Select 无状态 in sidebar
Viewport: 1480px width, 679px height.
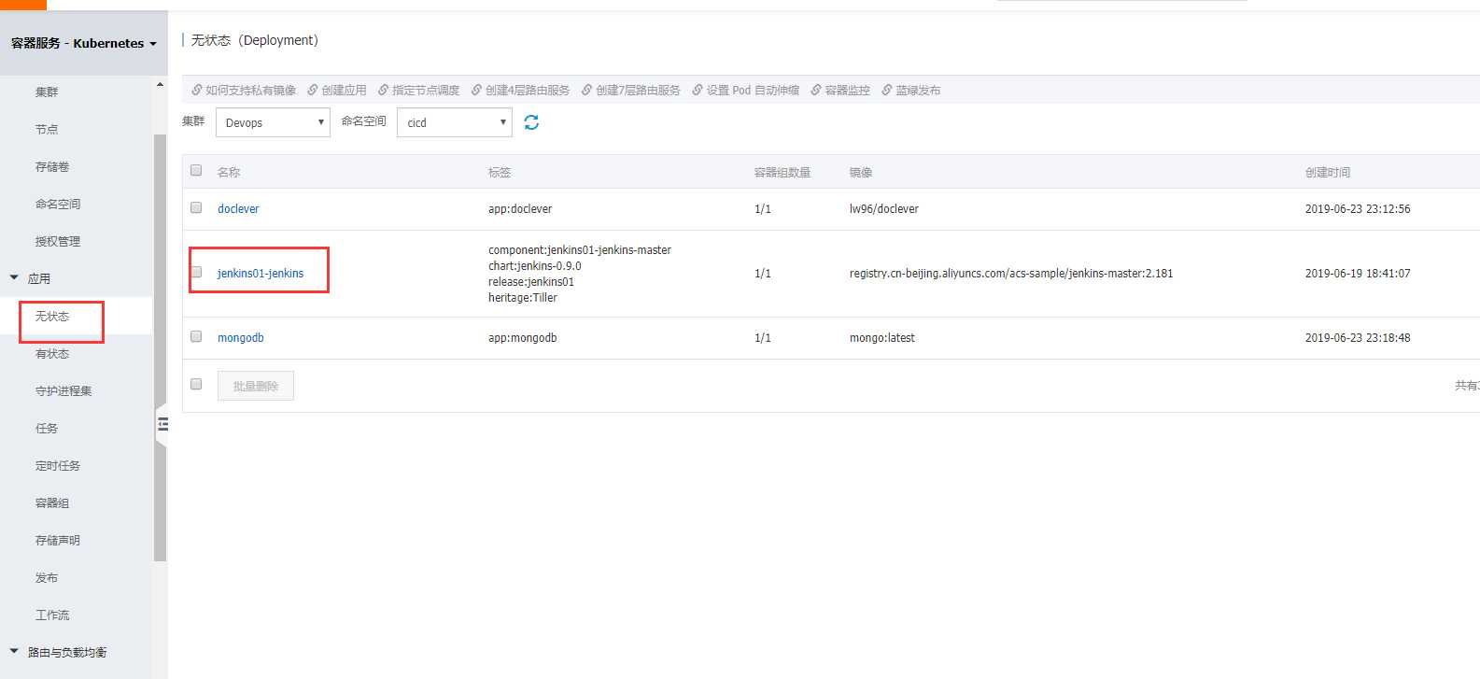tap(52, 316)
